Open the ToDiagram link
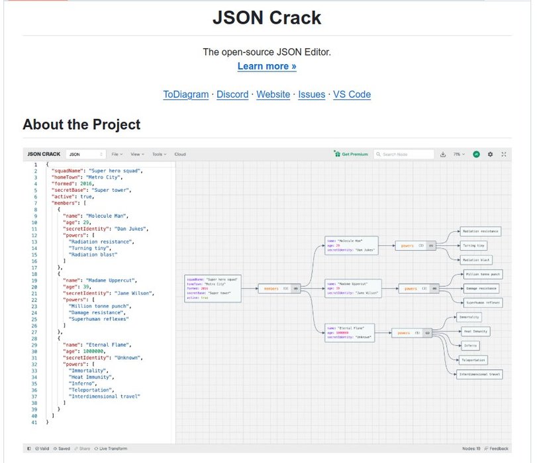 (x=185, y=95)
